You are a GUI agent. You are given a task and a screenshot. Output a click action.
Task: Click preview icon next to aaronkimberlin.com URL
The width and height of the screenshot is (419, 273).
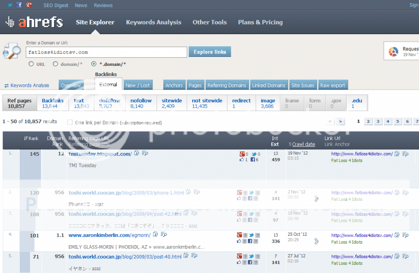155,235
